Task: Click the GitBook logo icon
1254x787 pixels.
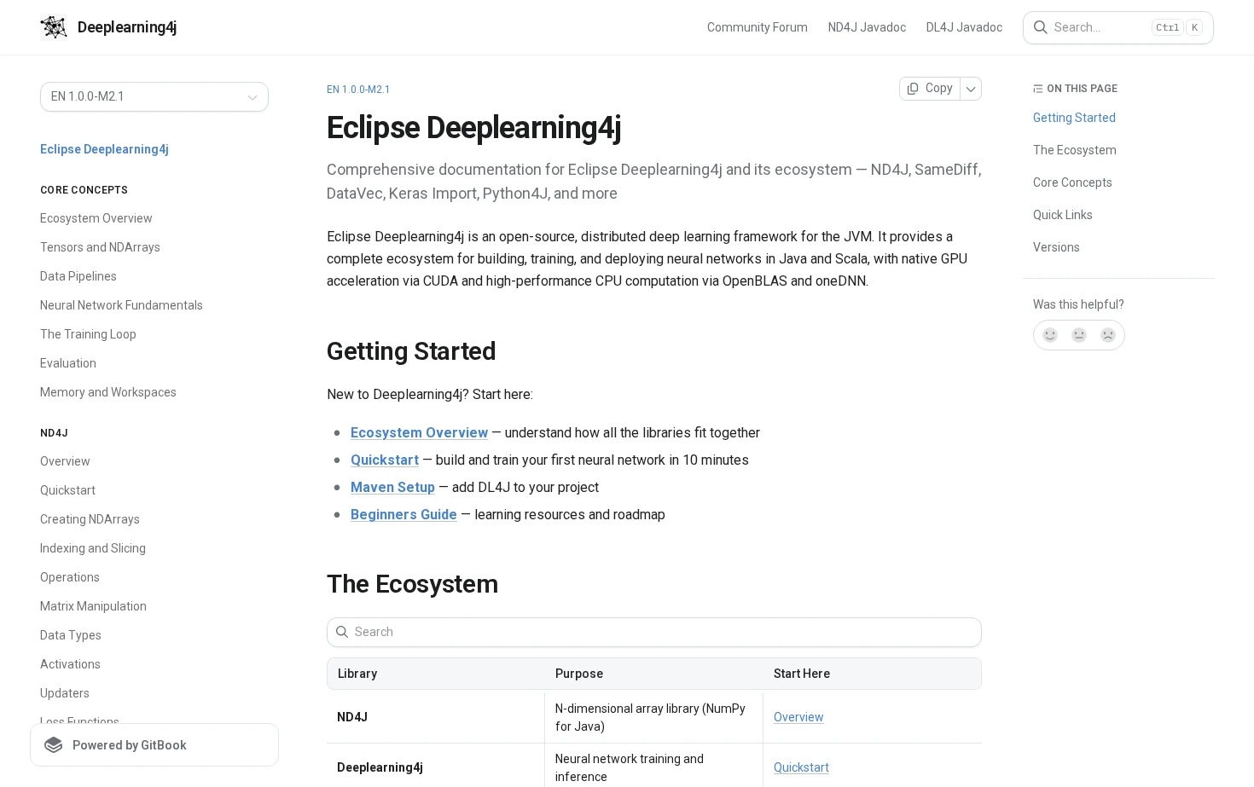Action: (54, 745)
